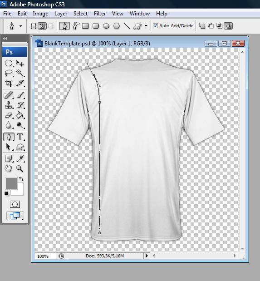Toggle Quick Mask mode
The width and height of the screenshot is (260, 281).
(x=15, y=204)
